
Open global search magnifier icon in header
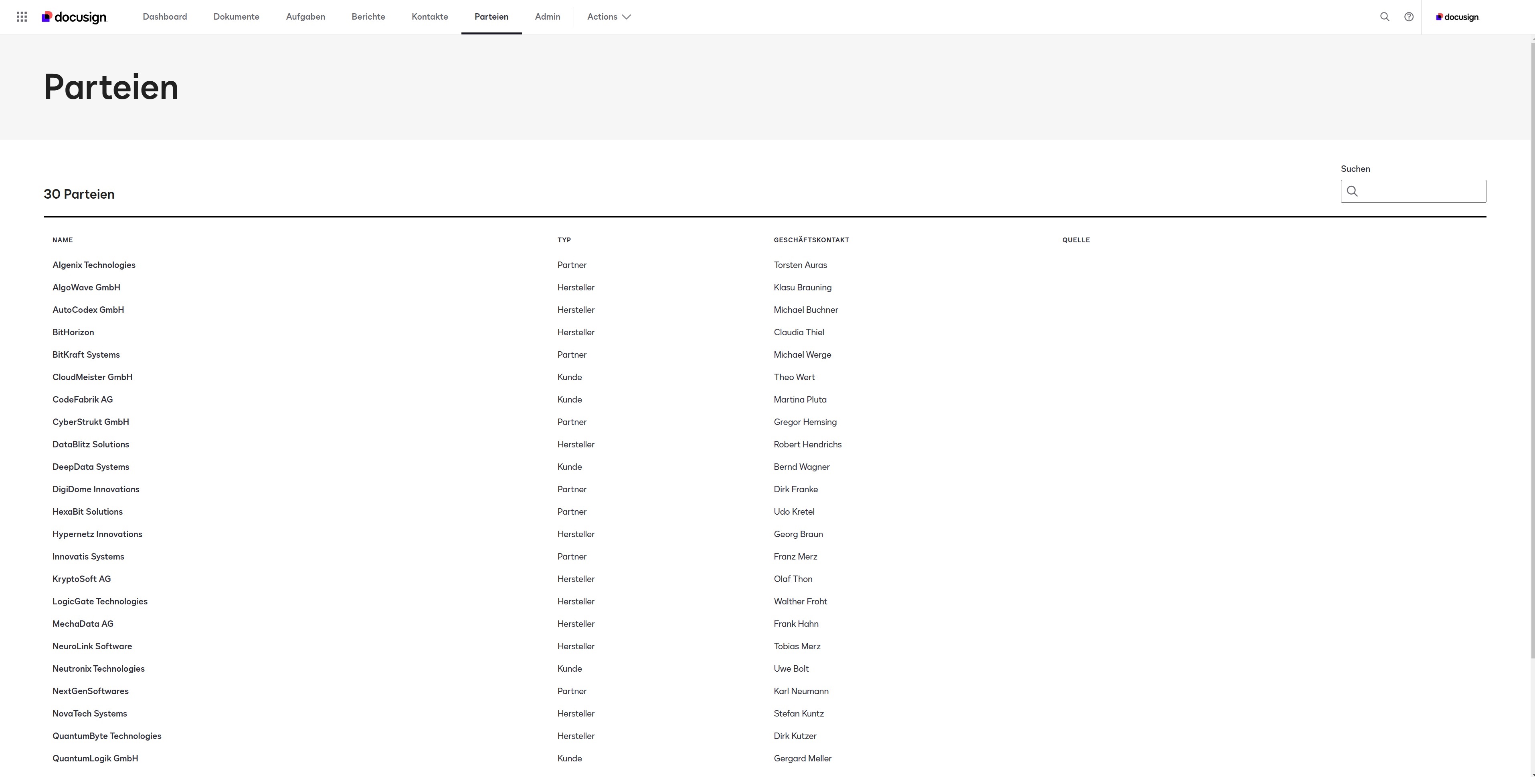click(x=1385, y=17)
